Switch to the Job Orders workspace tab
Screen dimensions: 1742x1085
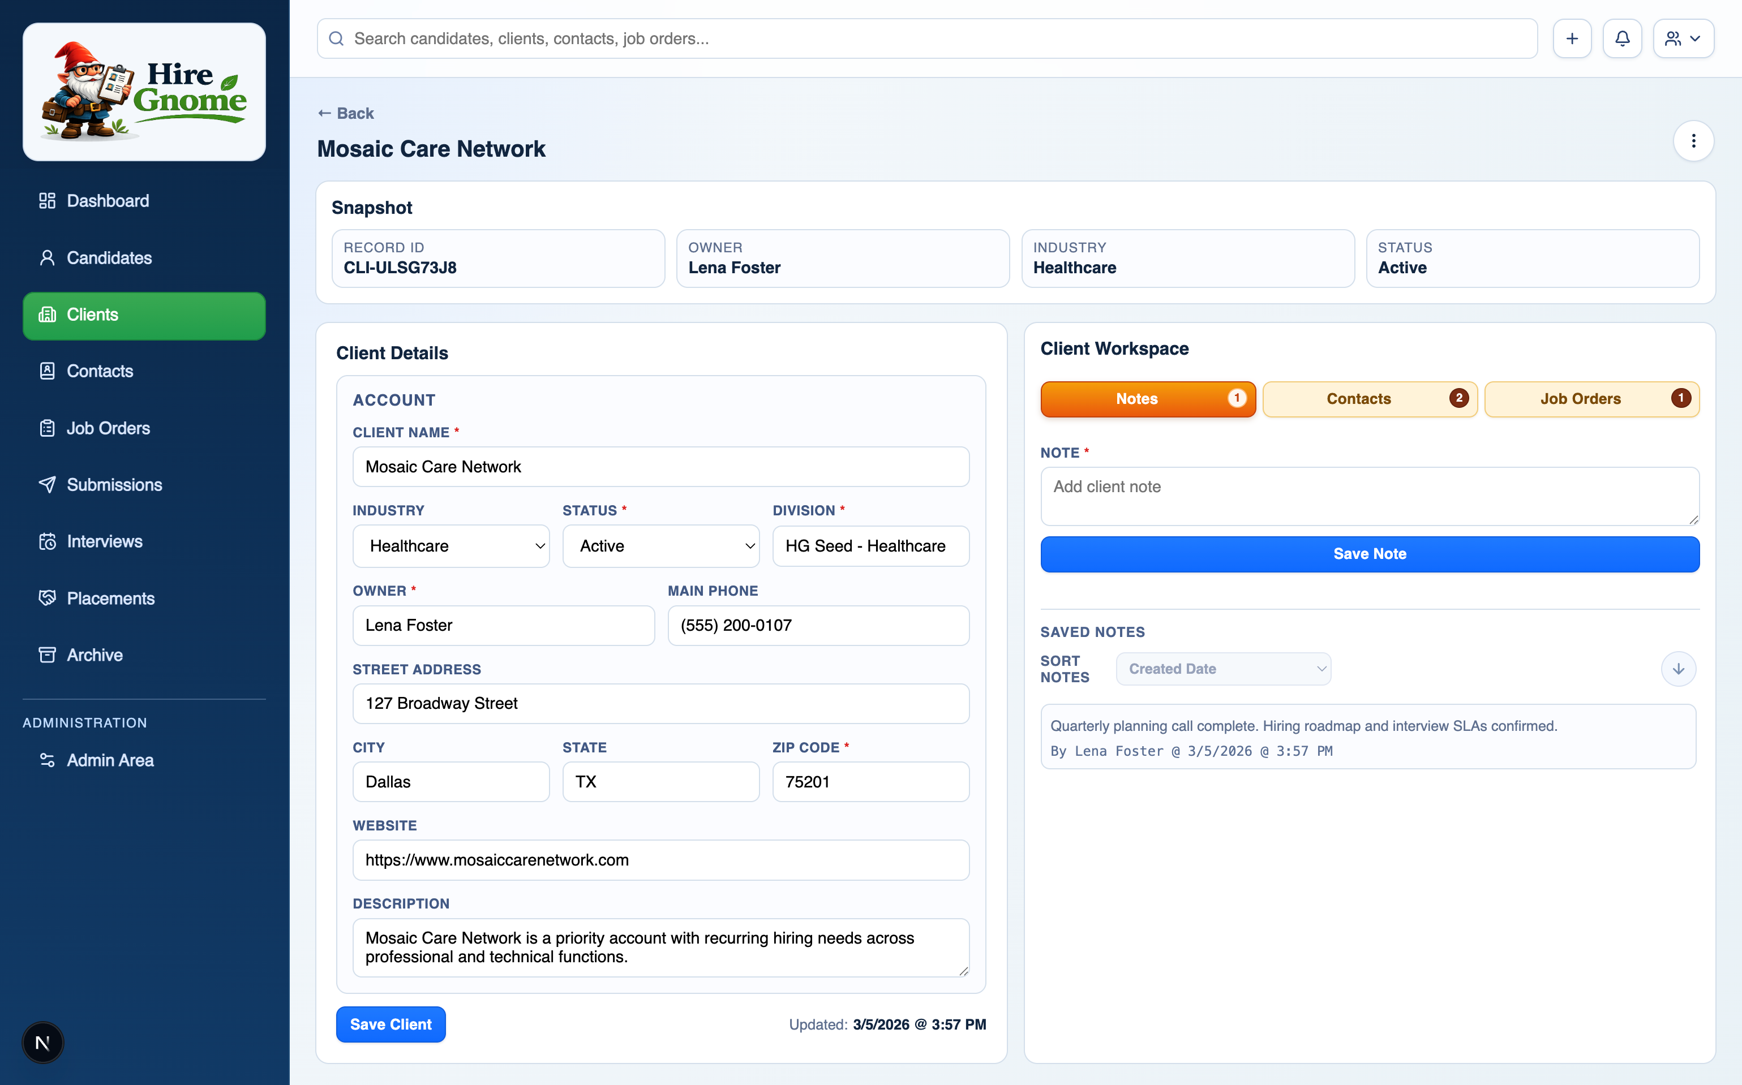click(1590, 399)
